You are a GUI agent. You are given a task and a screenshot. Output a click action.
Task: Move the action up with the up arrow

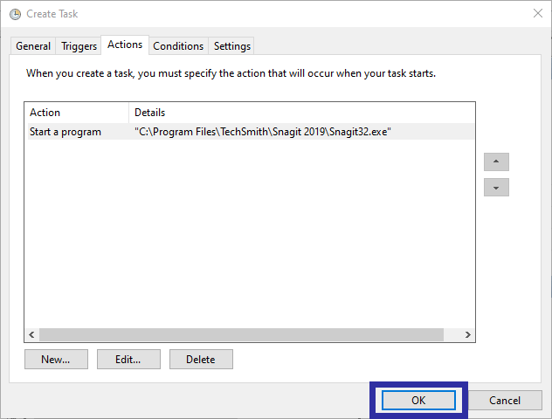coord(496,161)
